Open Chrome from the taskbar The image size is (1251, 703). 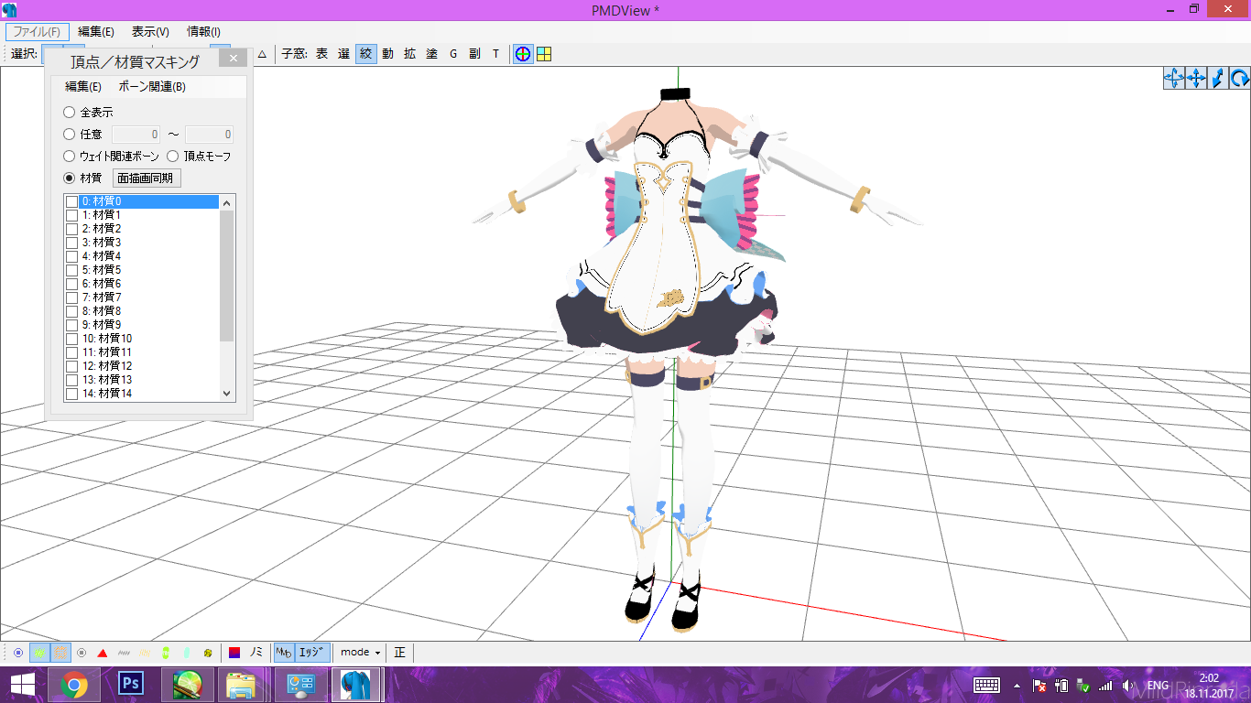(x=74, y=684)
